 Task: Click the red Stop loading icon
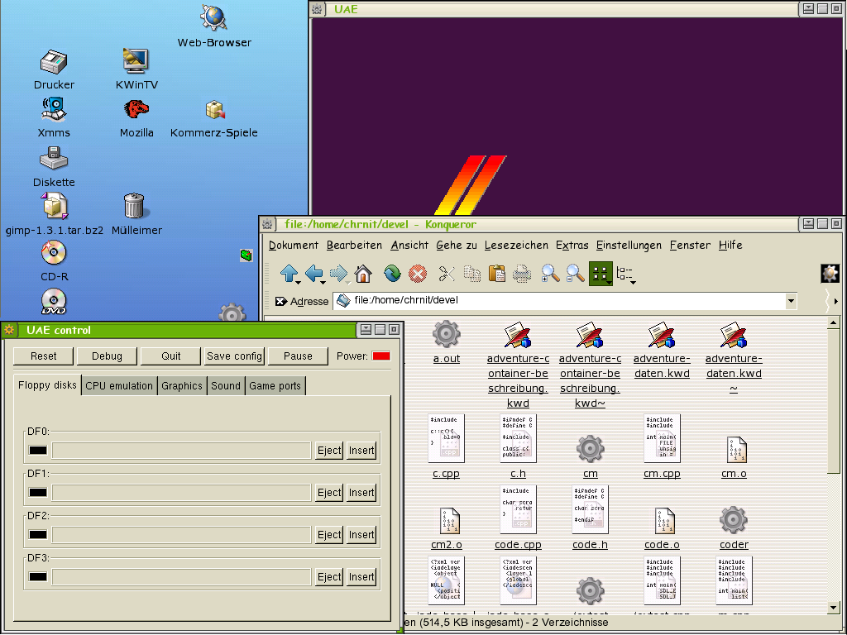418,274
